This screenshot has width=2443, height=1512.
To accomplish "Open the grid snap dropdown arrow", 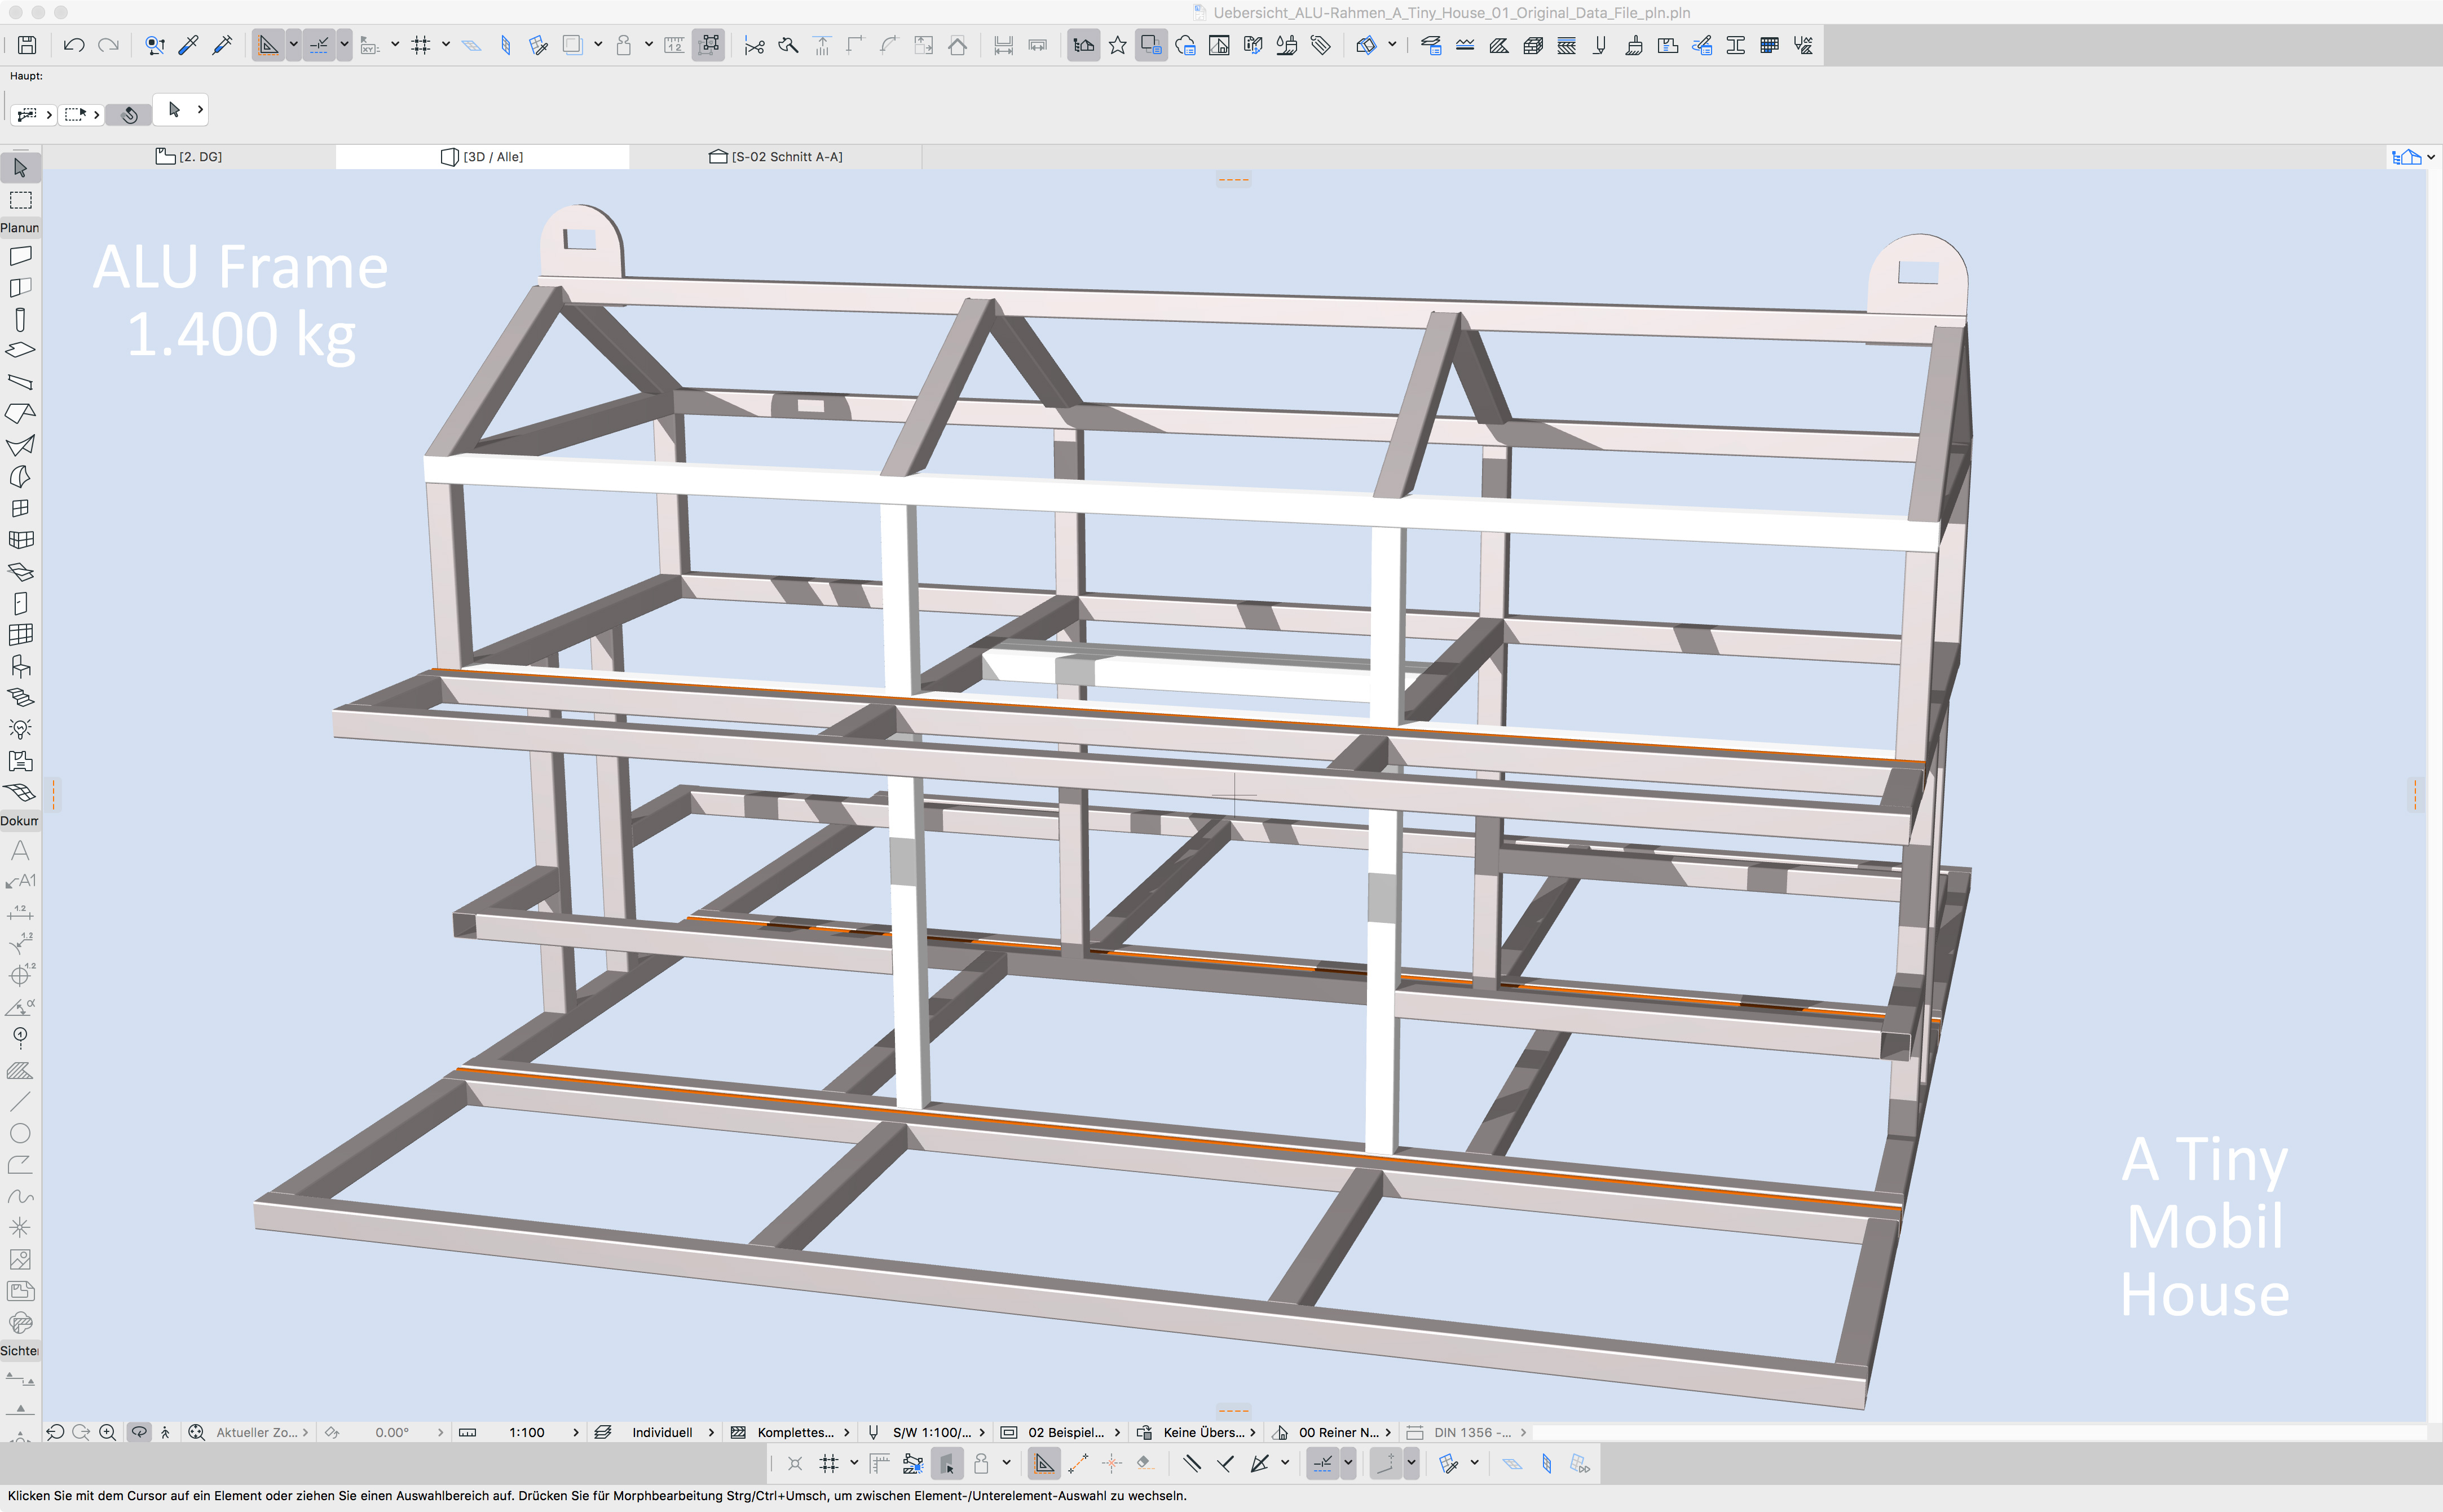I will (446, 44).
